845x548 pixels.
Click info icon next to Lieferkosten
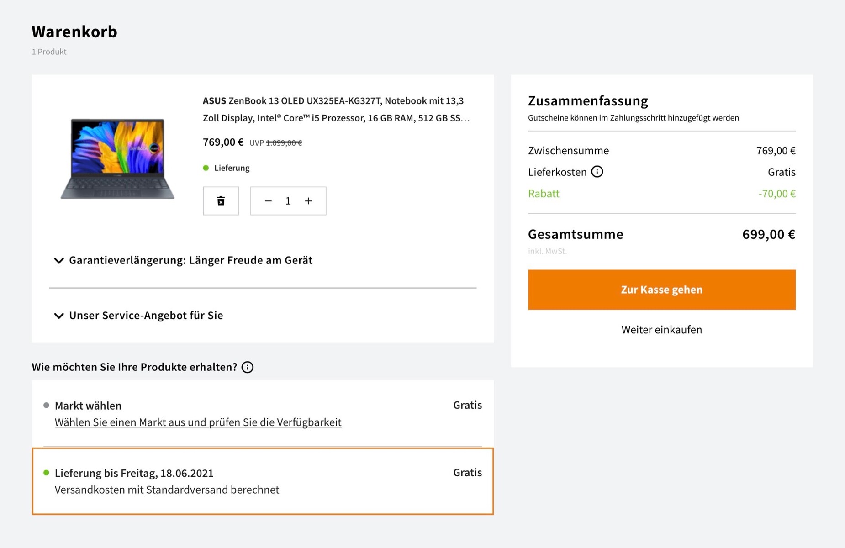tap(597, 172)
